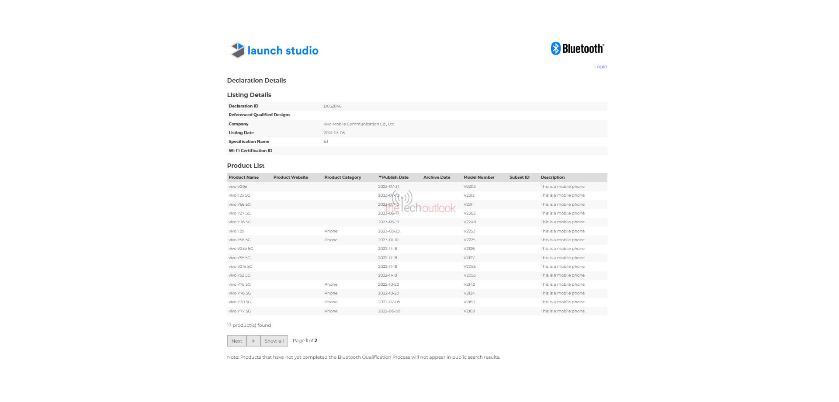Click publish date 2022-07-05

pyautogui.click(x=389, y=302)
